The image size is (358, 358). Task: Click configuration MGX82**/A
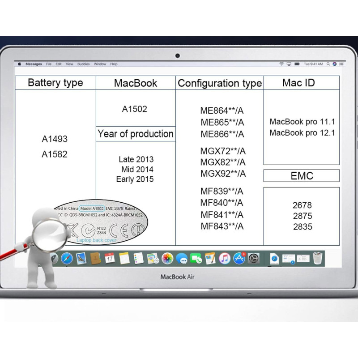tap(223, 162)
